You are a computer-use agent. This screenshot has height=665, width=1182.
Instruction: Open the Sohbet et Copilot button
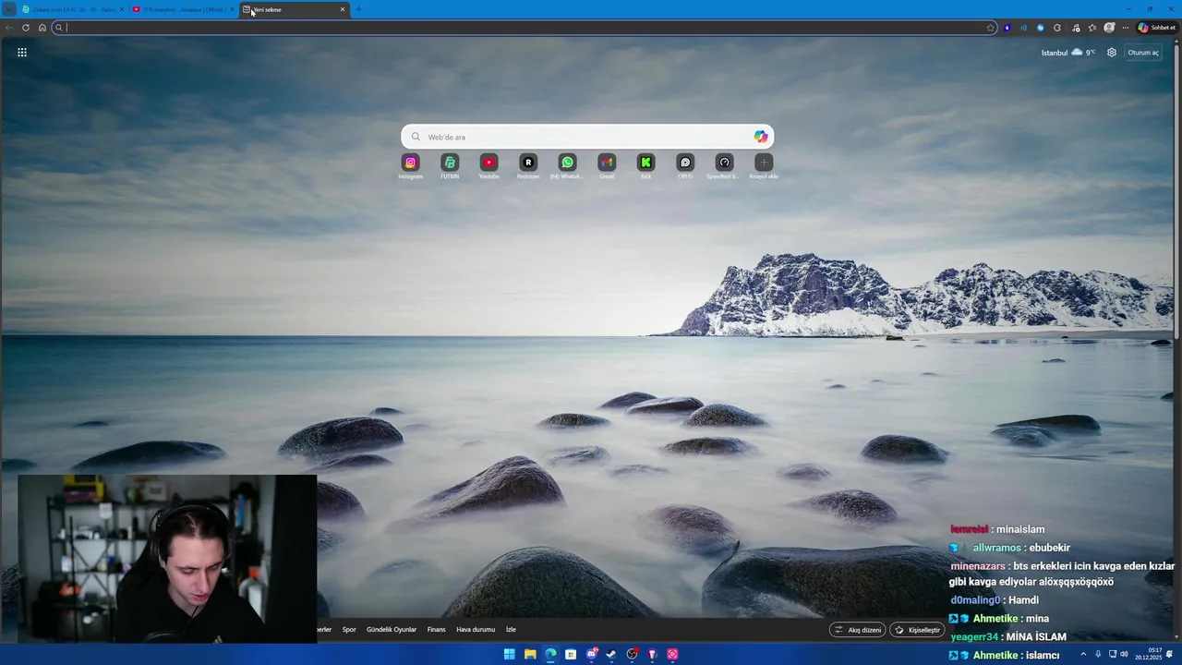(1156, 28)
